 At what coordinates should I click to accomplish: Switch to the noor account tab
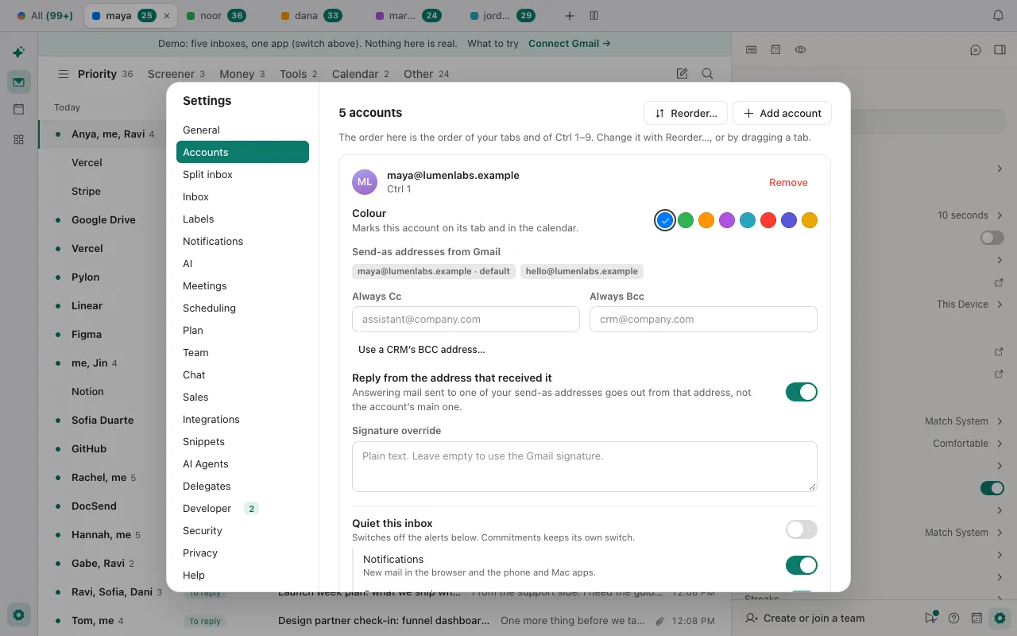(x=215, y=16)
